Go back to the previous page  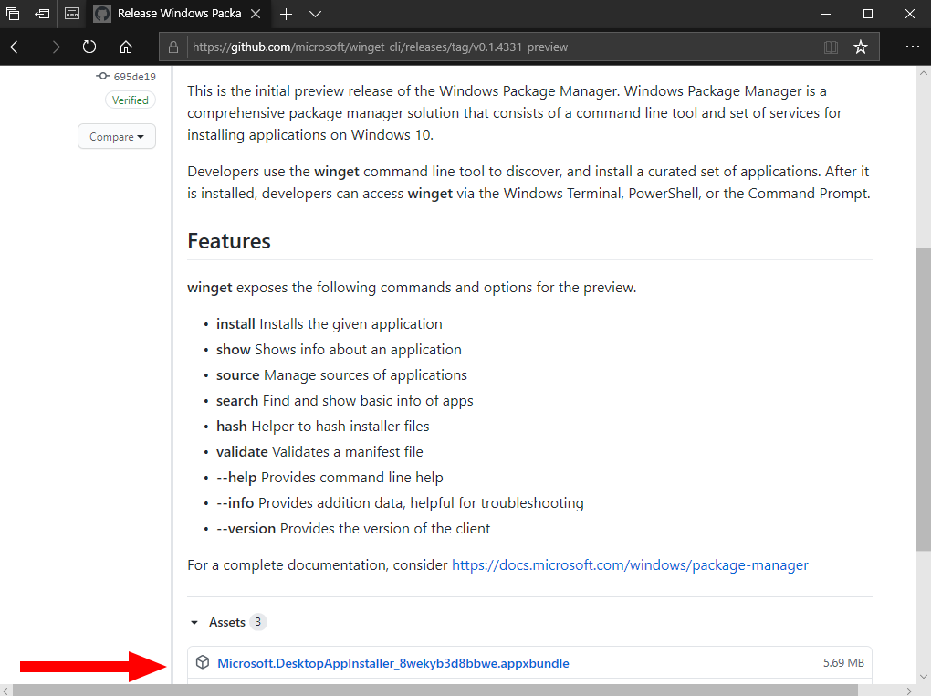[17, 47]
